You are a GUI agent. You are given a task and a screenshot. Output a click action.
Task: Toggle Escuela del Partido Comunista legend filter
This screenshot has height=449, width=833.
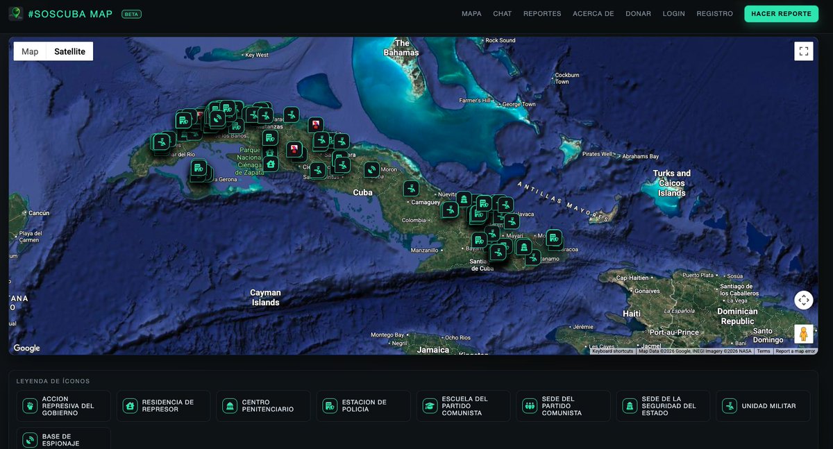[x=464, y=406]
